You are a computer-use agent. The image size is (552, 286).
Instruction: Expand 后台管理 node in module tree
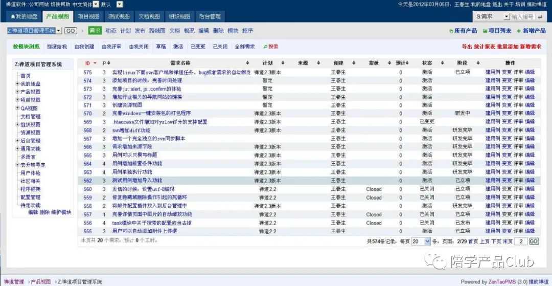point(17,141)
